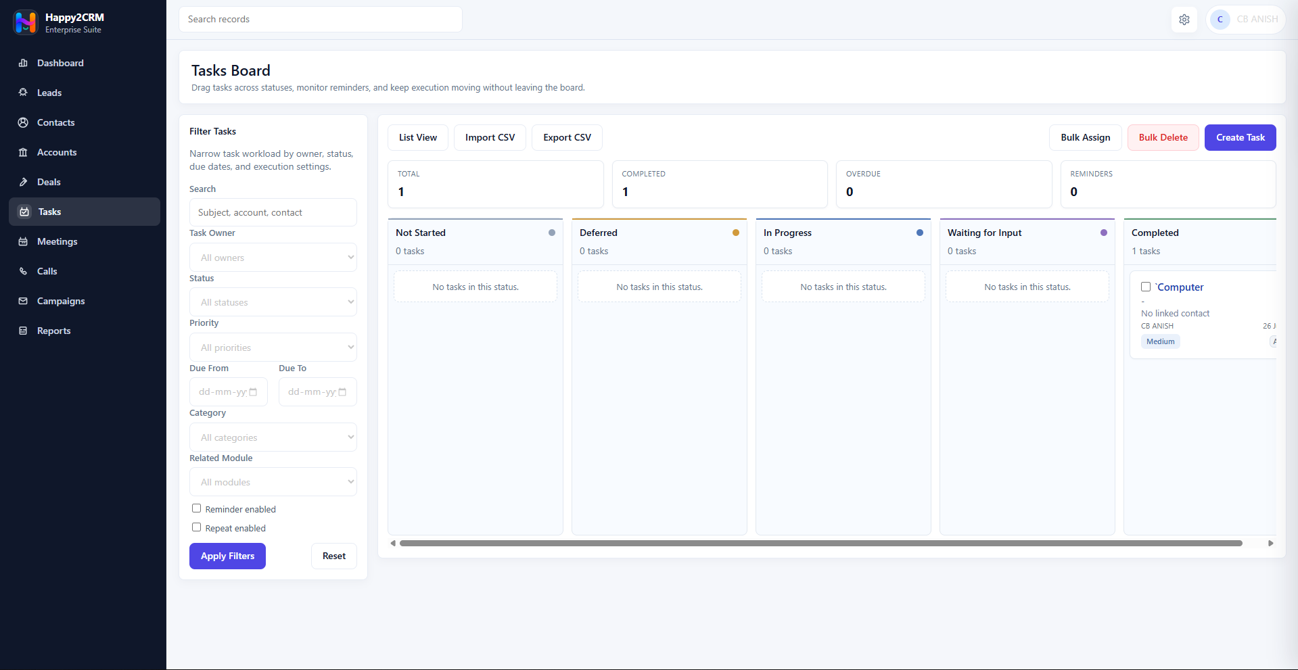Image resolution: width=1298 pixels, height=670 pixels.
Task: Open the Related Module dropdown
Action: pos(273,482)
